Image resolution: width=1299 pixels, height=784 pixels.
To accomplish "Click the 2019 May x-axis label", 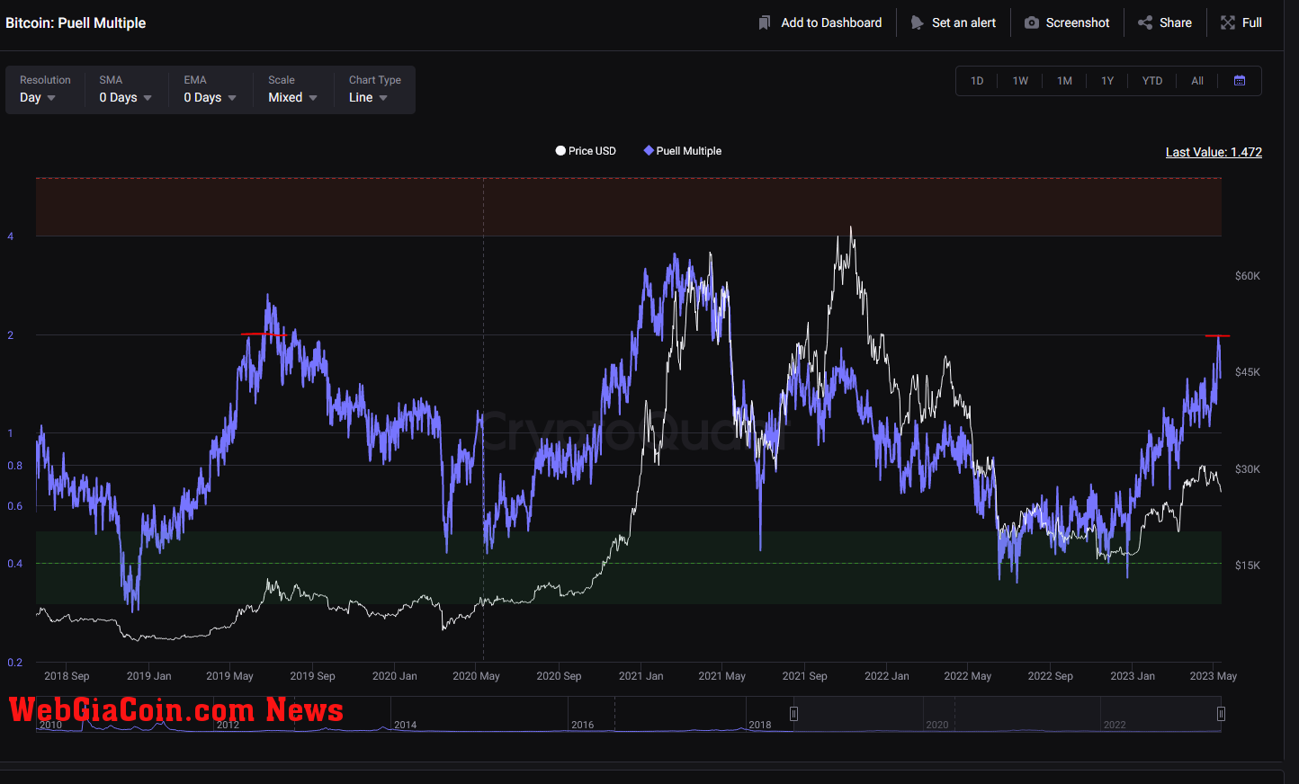I will 229,676.
